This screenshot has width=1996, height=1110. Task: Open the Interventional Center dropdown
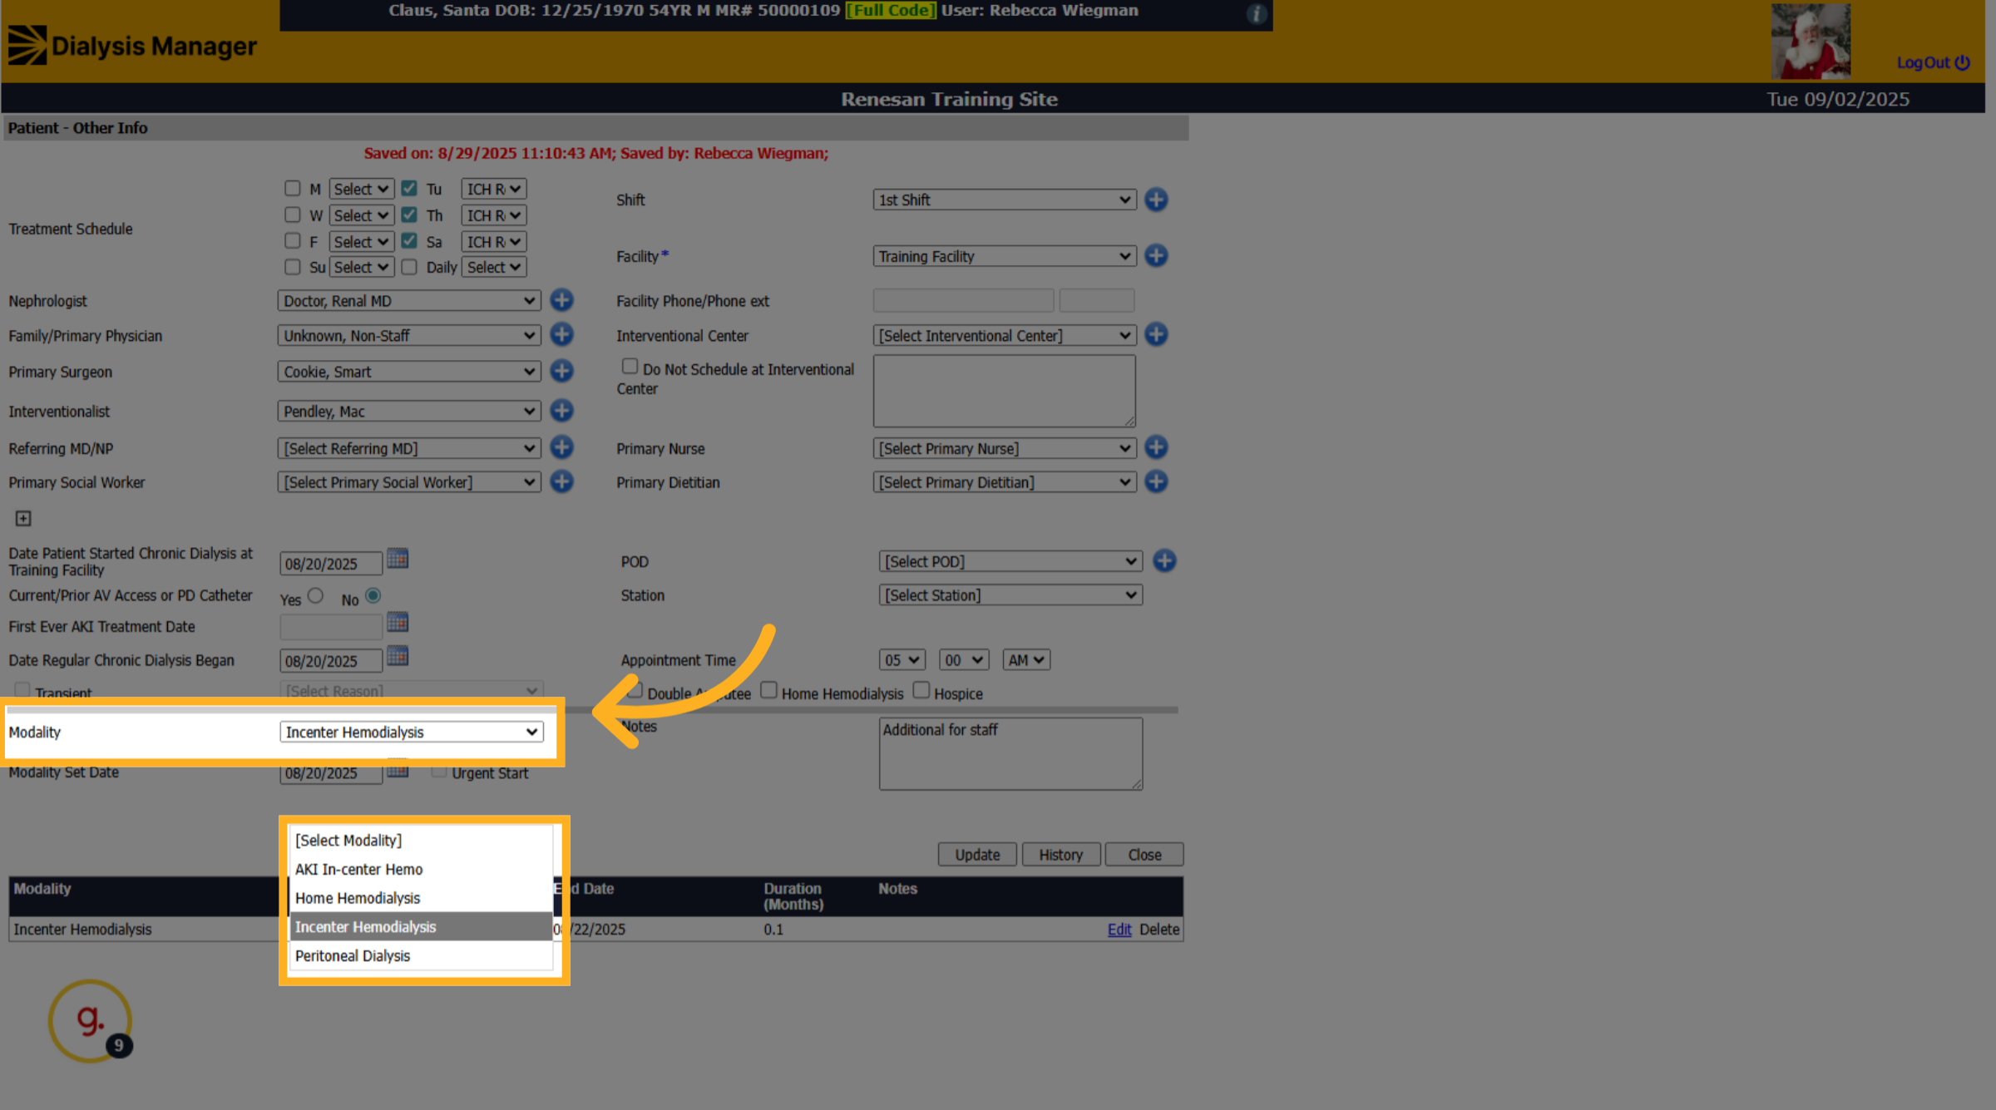pyautogui.click(x=1004, y=335)
